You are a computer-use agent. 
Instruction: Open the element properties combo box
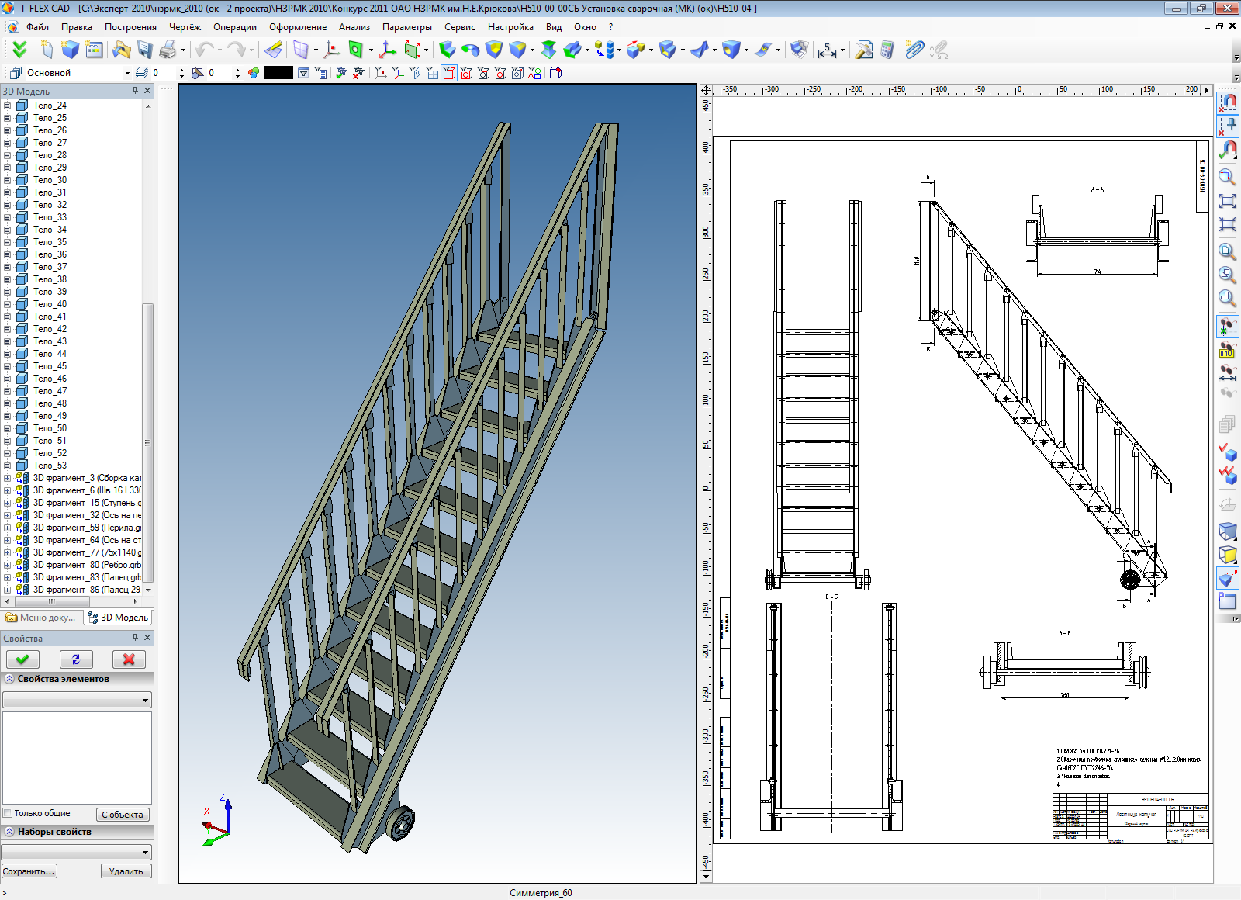77,700
